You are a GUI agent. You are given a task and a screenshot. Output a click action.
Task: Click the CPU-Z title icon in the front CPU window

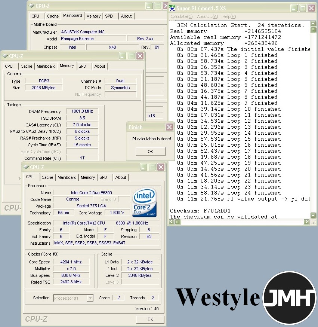tap(26, 167)
